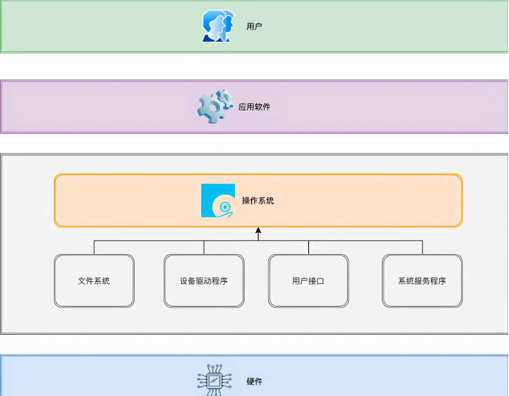509x396 pixels.
Task: Click the connector line above 设备驱动程序
Action: [x=204, y=247]
